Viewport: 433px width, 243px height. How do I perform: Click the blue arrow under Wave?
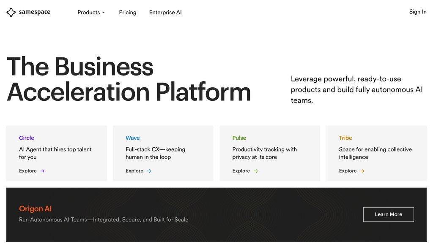tap(149, 171)
